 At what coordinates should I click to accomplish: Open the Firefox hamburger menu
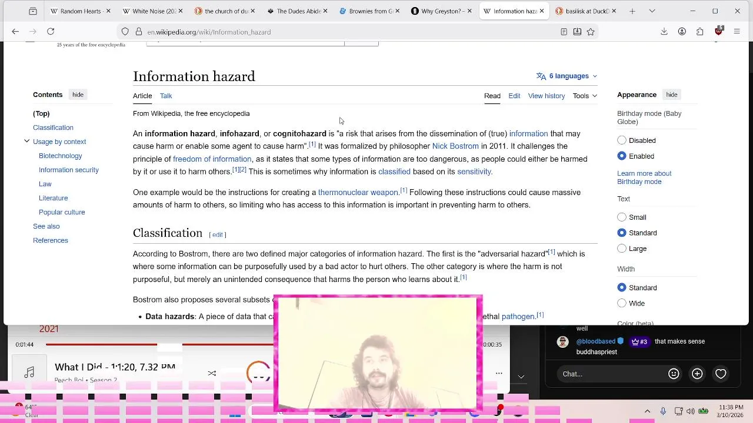737,32
